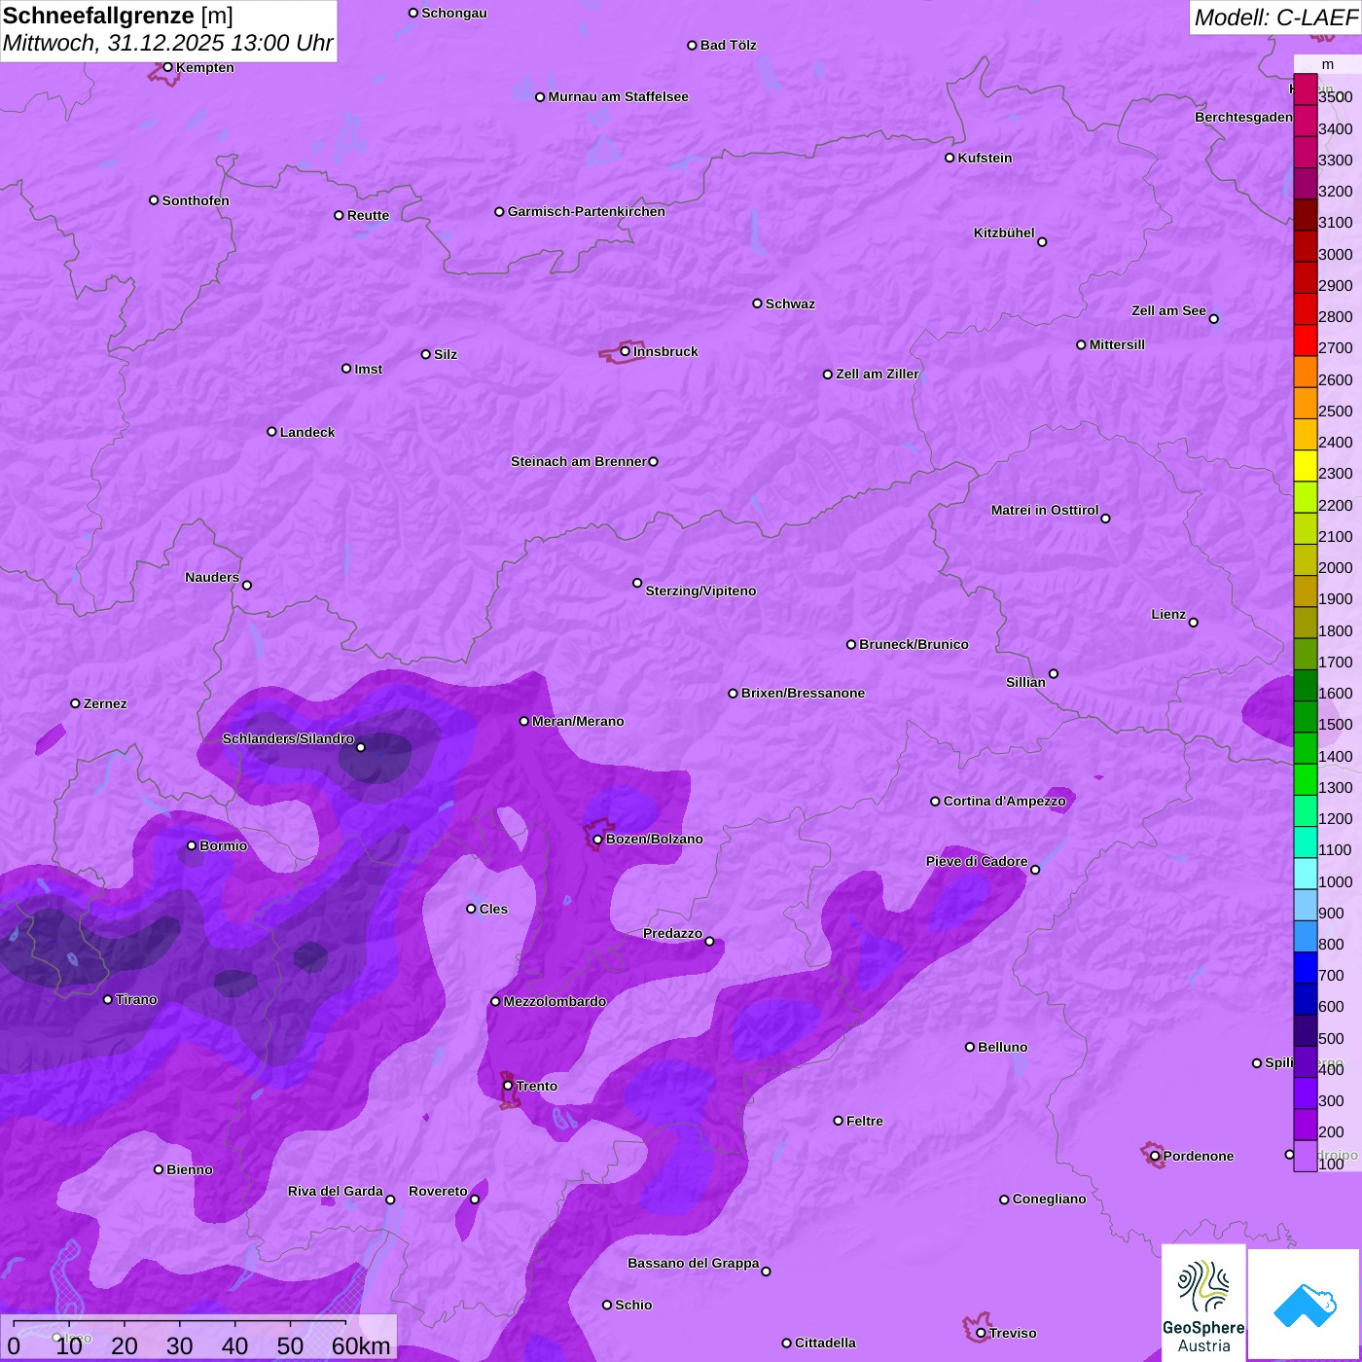
Task: Click the Innsbruck city marker dot
Action: (626, 351)
